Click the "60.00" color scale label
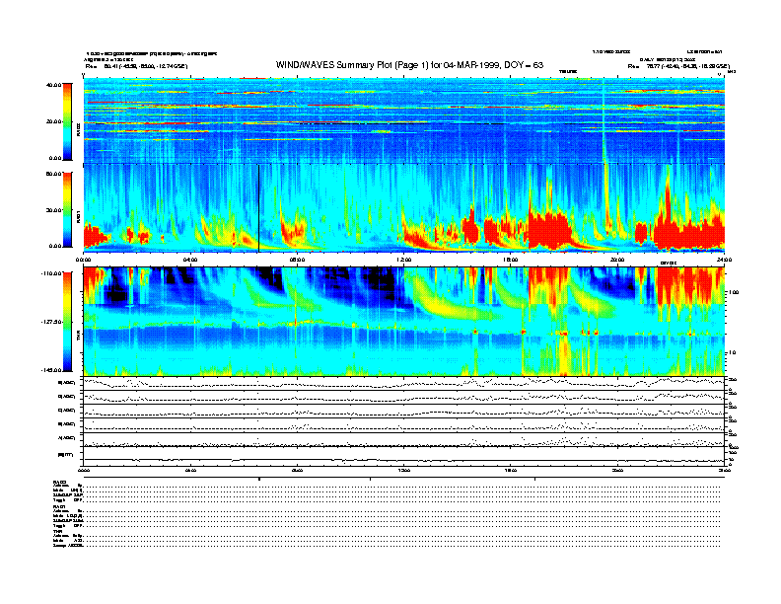The width and height of the screenshot is (781, 604). tap(53, 174)
